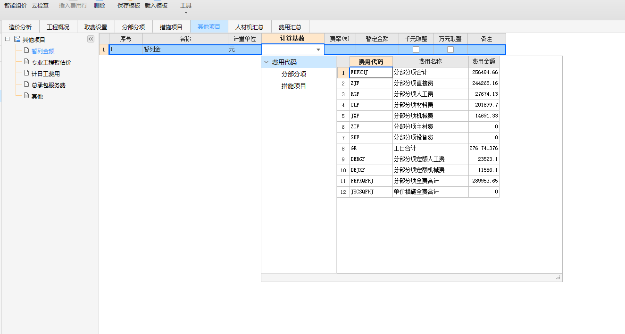Click the 计算基数 column header
Screen dimensions: 625x334
click(x=293, y=39)
